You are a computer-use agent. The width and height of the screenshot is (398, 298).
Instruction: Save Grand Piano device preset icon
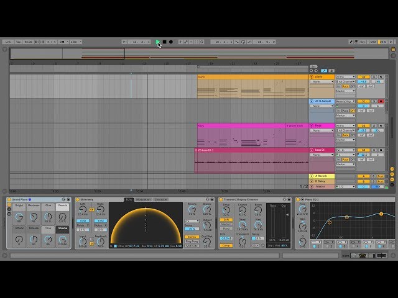click(68, 199)
